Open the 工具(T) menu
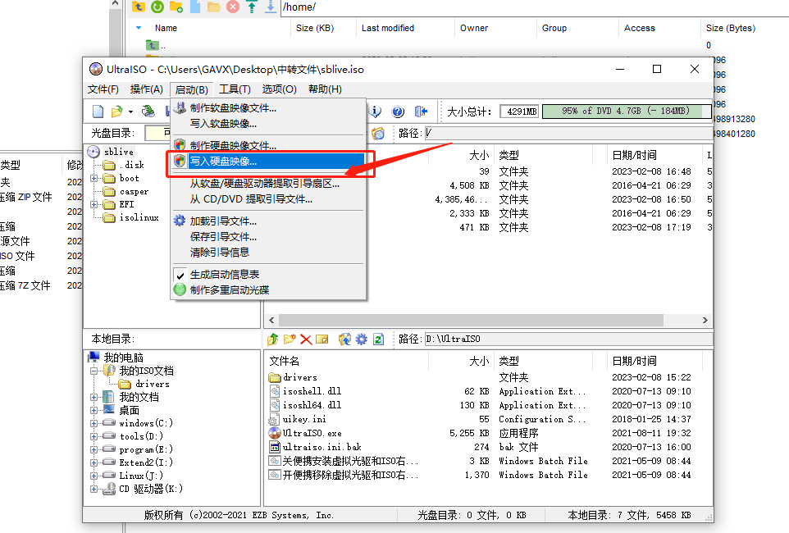This screenshot has width=789, height=533. click(235, 89)
